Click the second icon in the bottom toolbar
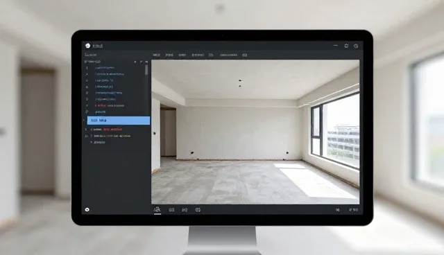Screen dimensions: 444x255 pos(171,210)
